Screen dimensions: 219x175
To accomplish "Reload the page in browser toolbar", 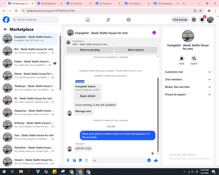I will tap(16, 11).
